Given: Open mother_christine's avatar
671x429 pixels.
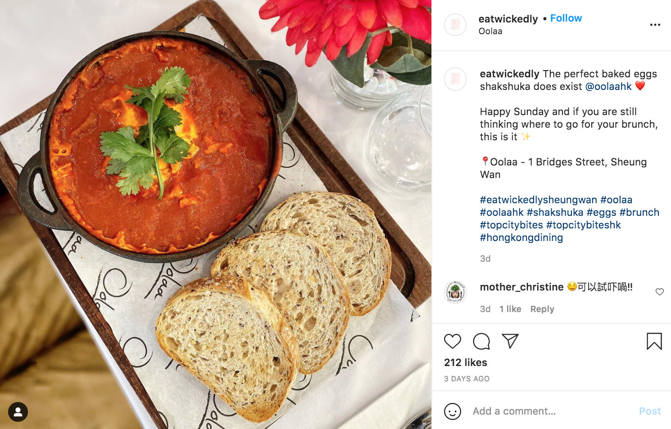Looking at the screenshot, I should 455,292.
